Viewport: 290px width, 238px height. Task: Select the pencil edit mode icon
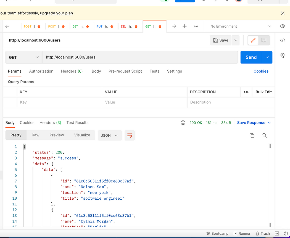[x=253, y=40]
